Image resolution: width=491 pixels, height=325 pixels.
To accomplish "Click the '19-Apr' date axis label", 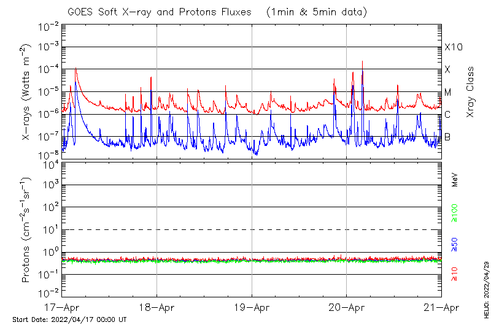I will click(x=252, y=308).
